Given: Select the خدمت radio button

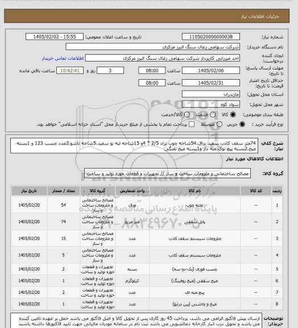Looking at the screenshot, I should point(213,114).
